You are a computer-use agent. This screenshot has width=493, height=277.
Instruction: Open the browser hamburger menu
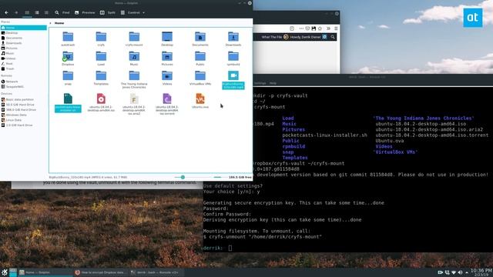(336, 28)
